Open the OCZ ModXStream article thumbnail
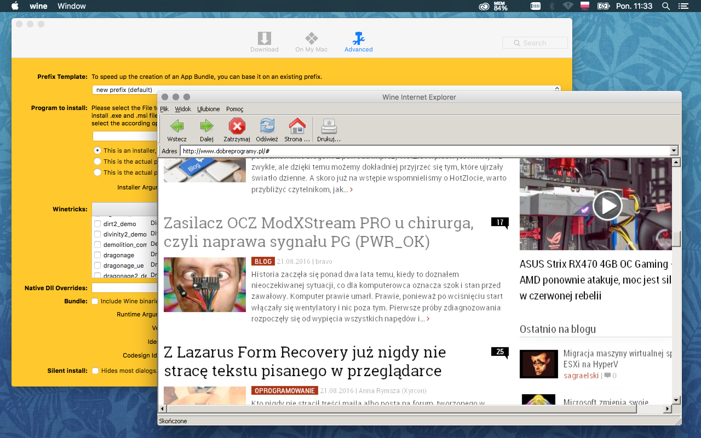This screenshot has height=438, width=701. (x=204, y=285)
